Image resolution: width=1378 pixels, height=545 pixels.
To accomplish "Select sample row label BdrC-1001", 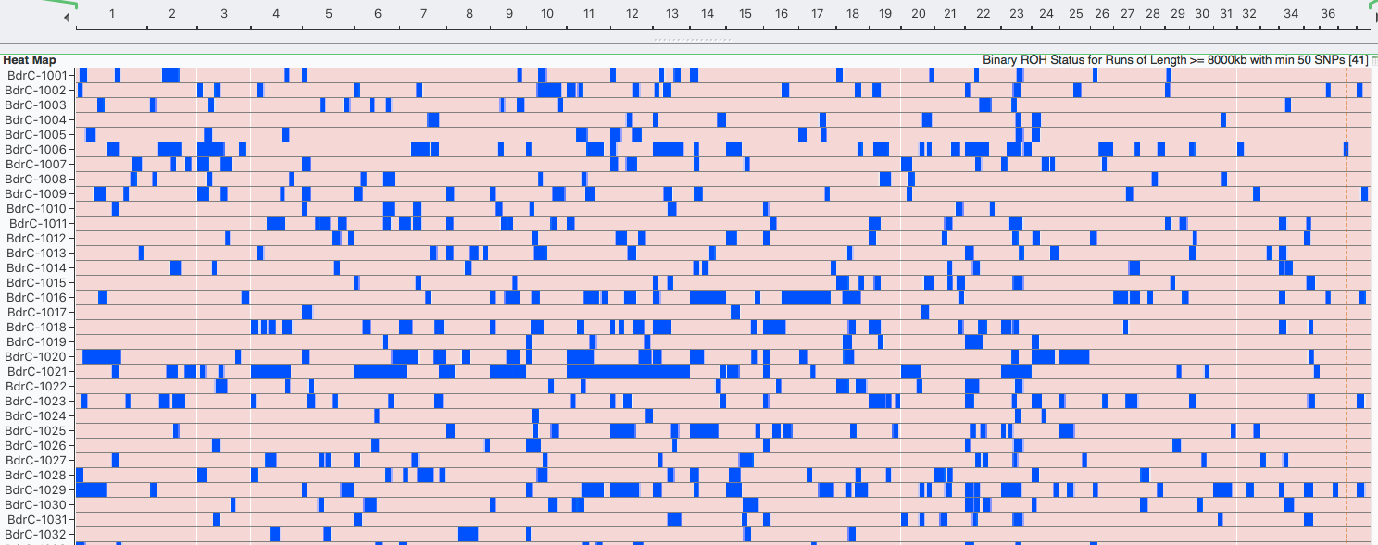I will click(36, 75).
